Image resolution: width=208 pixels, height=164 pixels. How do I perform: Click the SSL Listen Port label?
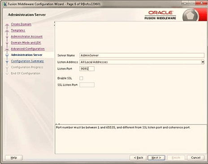point(67,85)
